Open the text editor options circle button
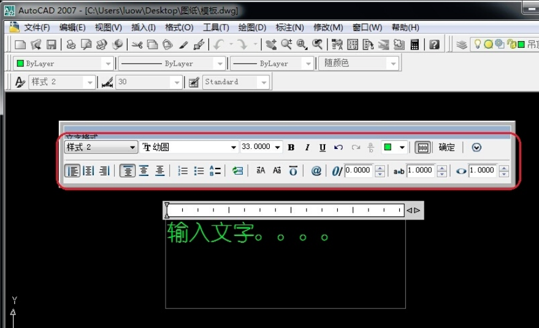The width and height of the screenshot is (539, 328). 476,148
